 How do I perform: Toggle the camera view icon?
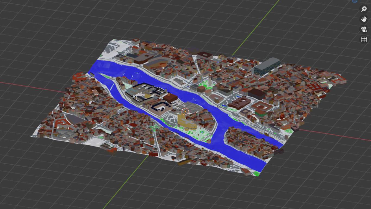364,29
